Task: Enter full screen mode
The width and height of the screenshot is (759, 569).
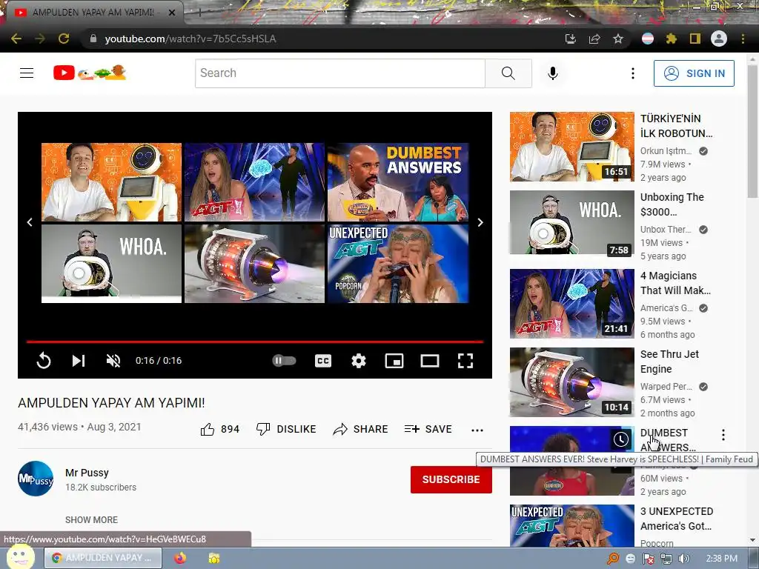Action: 465,361
